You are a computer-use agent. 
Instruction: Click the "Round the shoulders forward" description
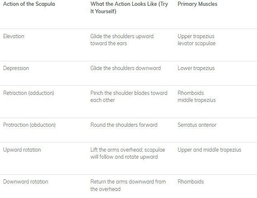[x=124, y=125]
